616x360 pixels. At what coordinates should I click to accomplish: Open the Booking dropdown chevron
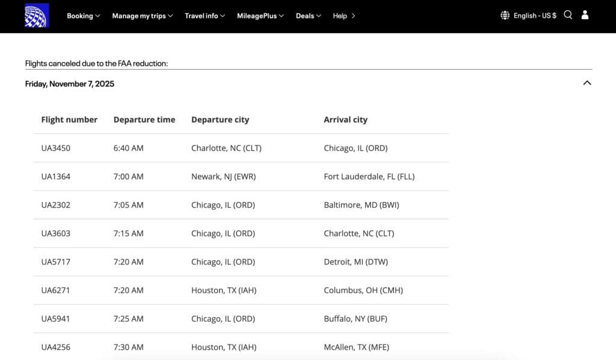click(97, 16)
